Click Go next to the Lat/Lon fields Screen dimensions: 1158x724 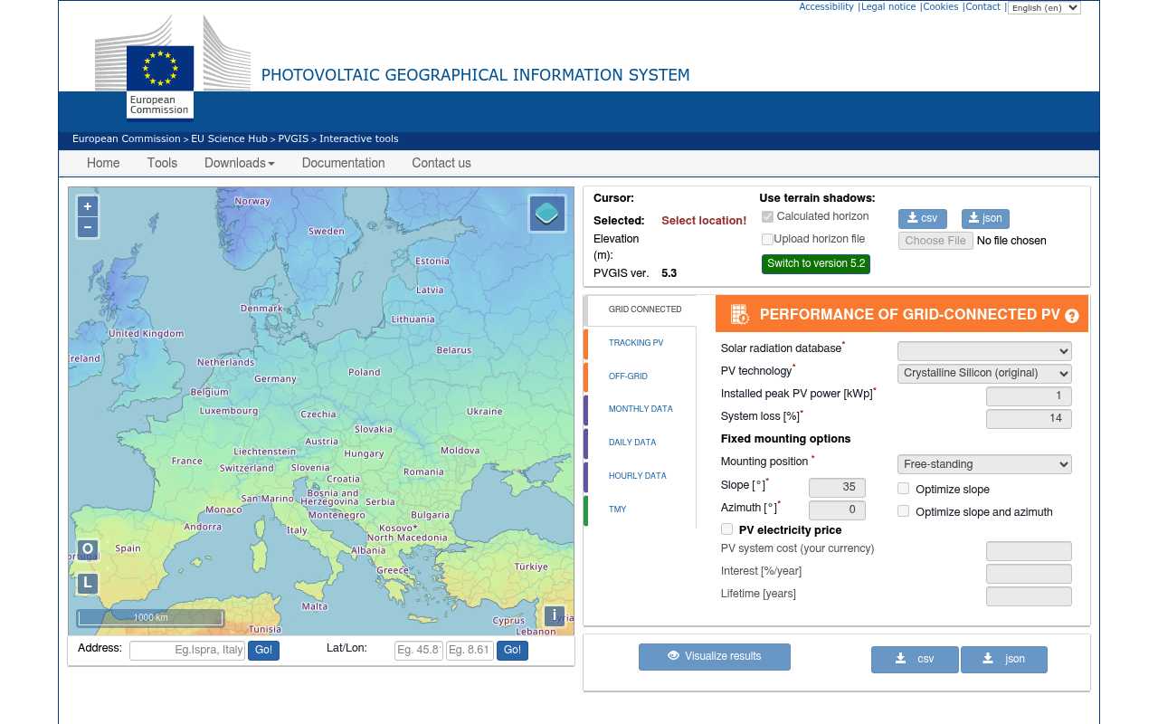point(512,651)
